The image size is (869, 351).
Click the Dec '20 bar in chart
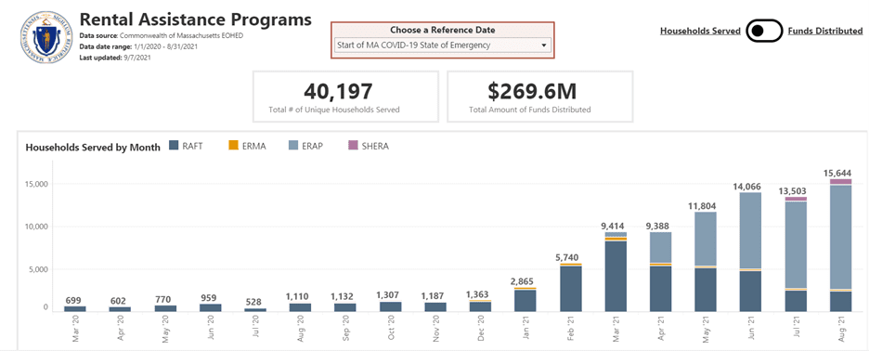point(481,306)
